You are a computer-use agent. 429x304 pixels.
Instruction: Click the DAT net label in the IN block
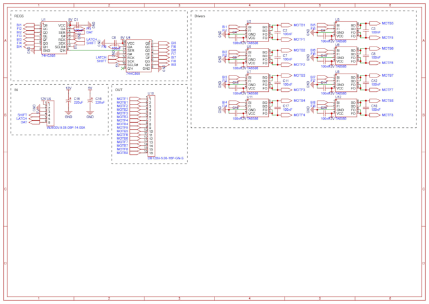point(24,122)
